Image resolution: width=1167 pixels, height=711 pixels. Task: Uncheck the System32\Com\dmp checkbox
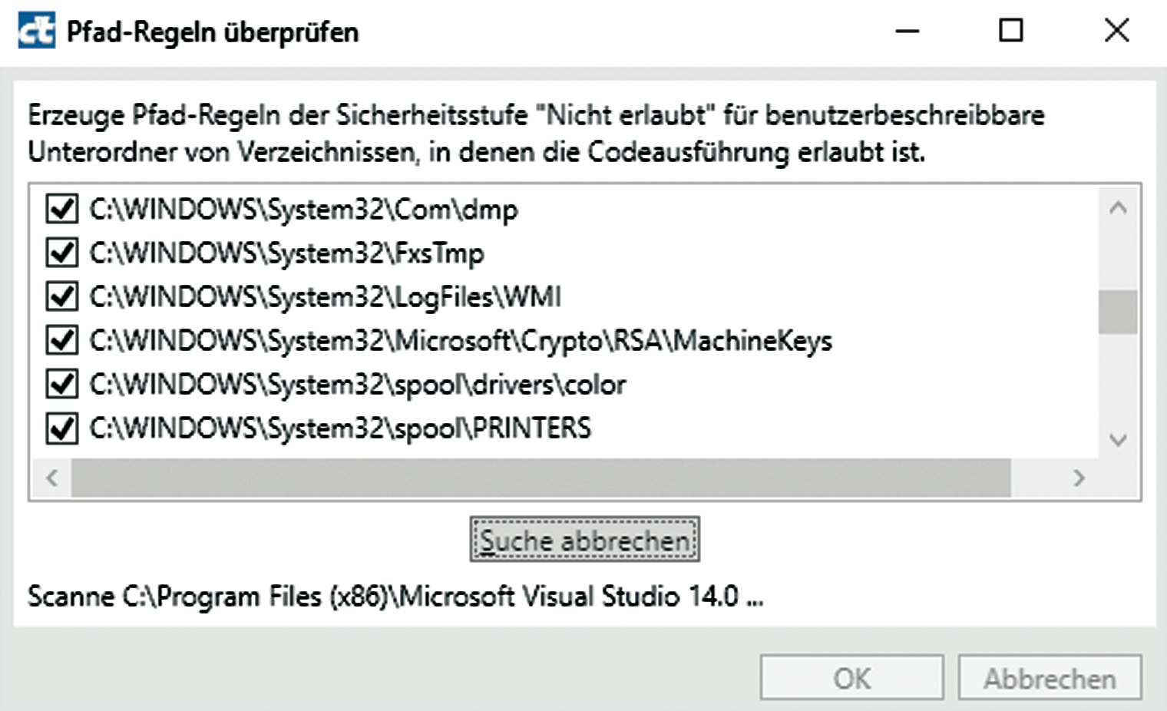pyautogui.click(x=62, y=209)
